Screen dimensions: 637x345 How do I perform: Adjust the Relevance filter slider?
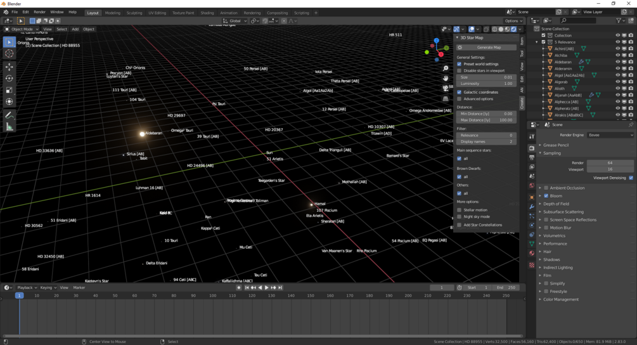tap(486, 135)
